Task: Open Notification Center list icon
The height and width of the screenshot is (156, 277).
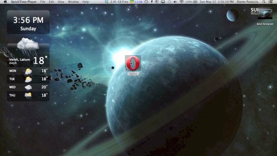Action: [x=271, y=2]
